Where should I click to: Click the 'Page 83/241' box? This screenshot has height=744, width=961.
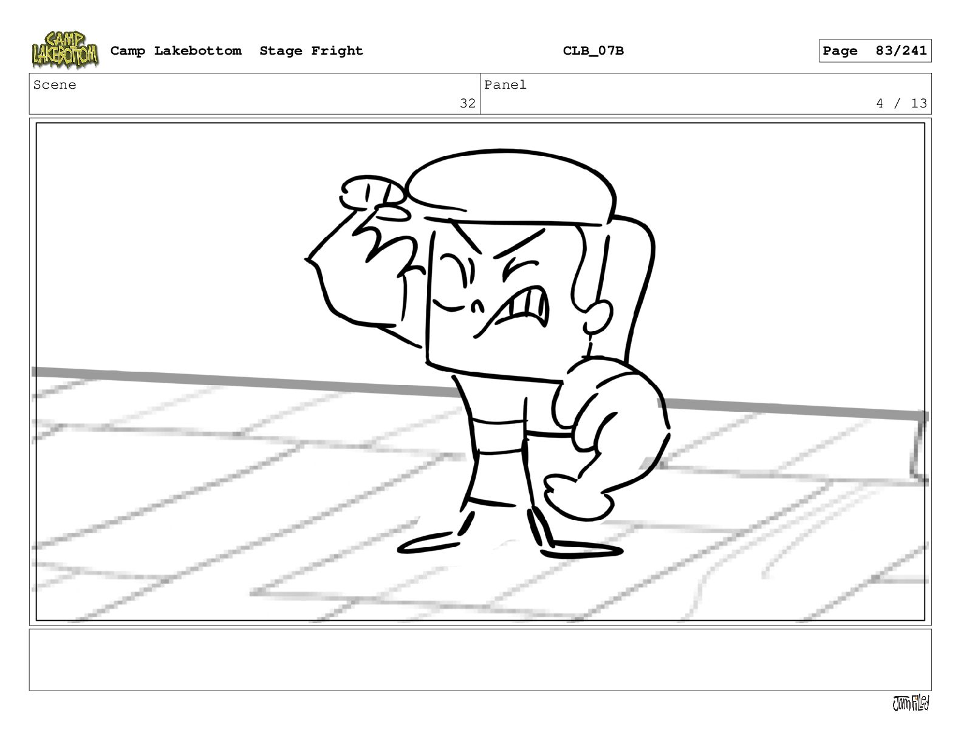[x=875, y=51]
